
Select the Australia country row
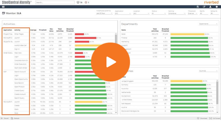coord(168,88)
